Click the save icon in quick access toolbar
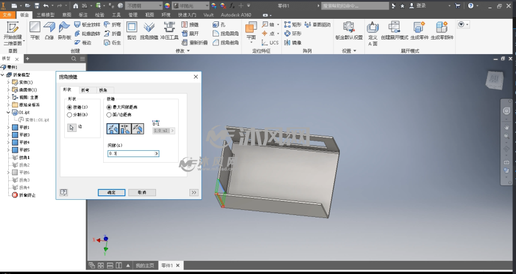Image resolution: width=516 pixels, height=274 pixels. tap(37, 6)
